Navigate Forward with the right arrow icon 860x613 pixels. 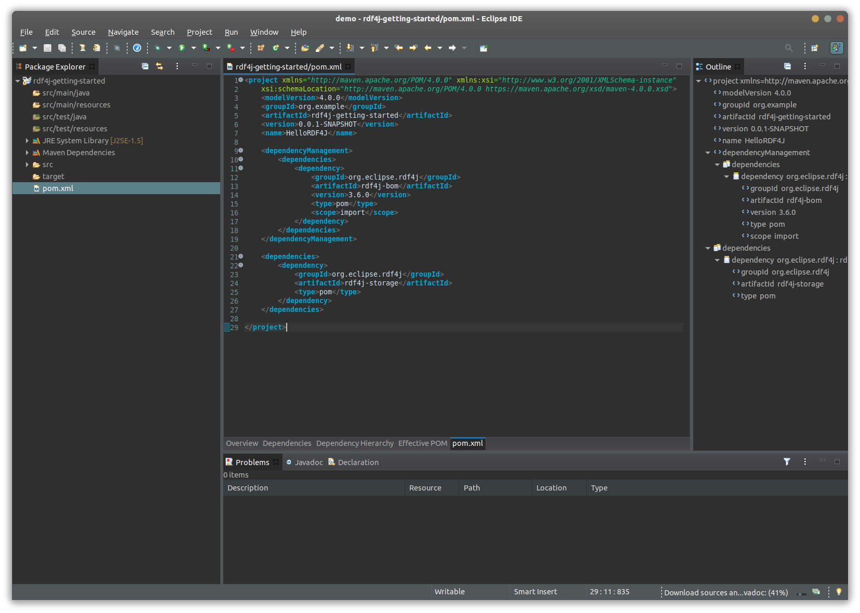[x=452, y=48]
